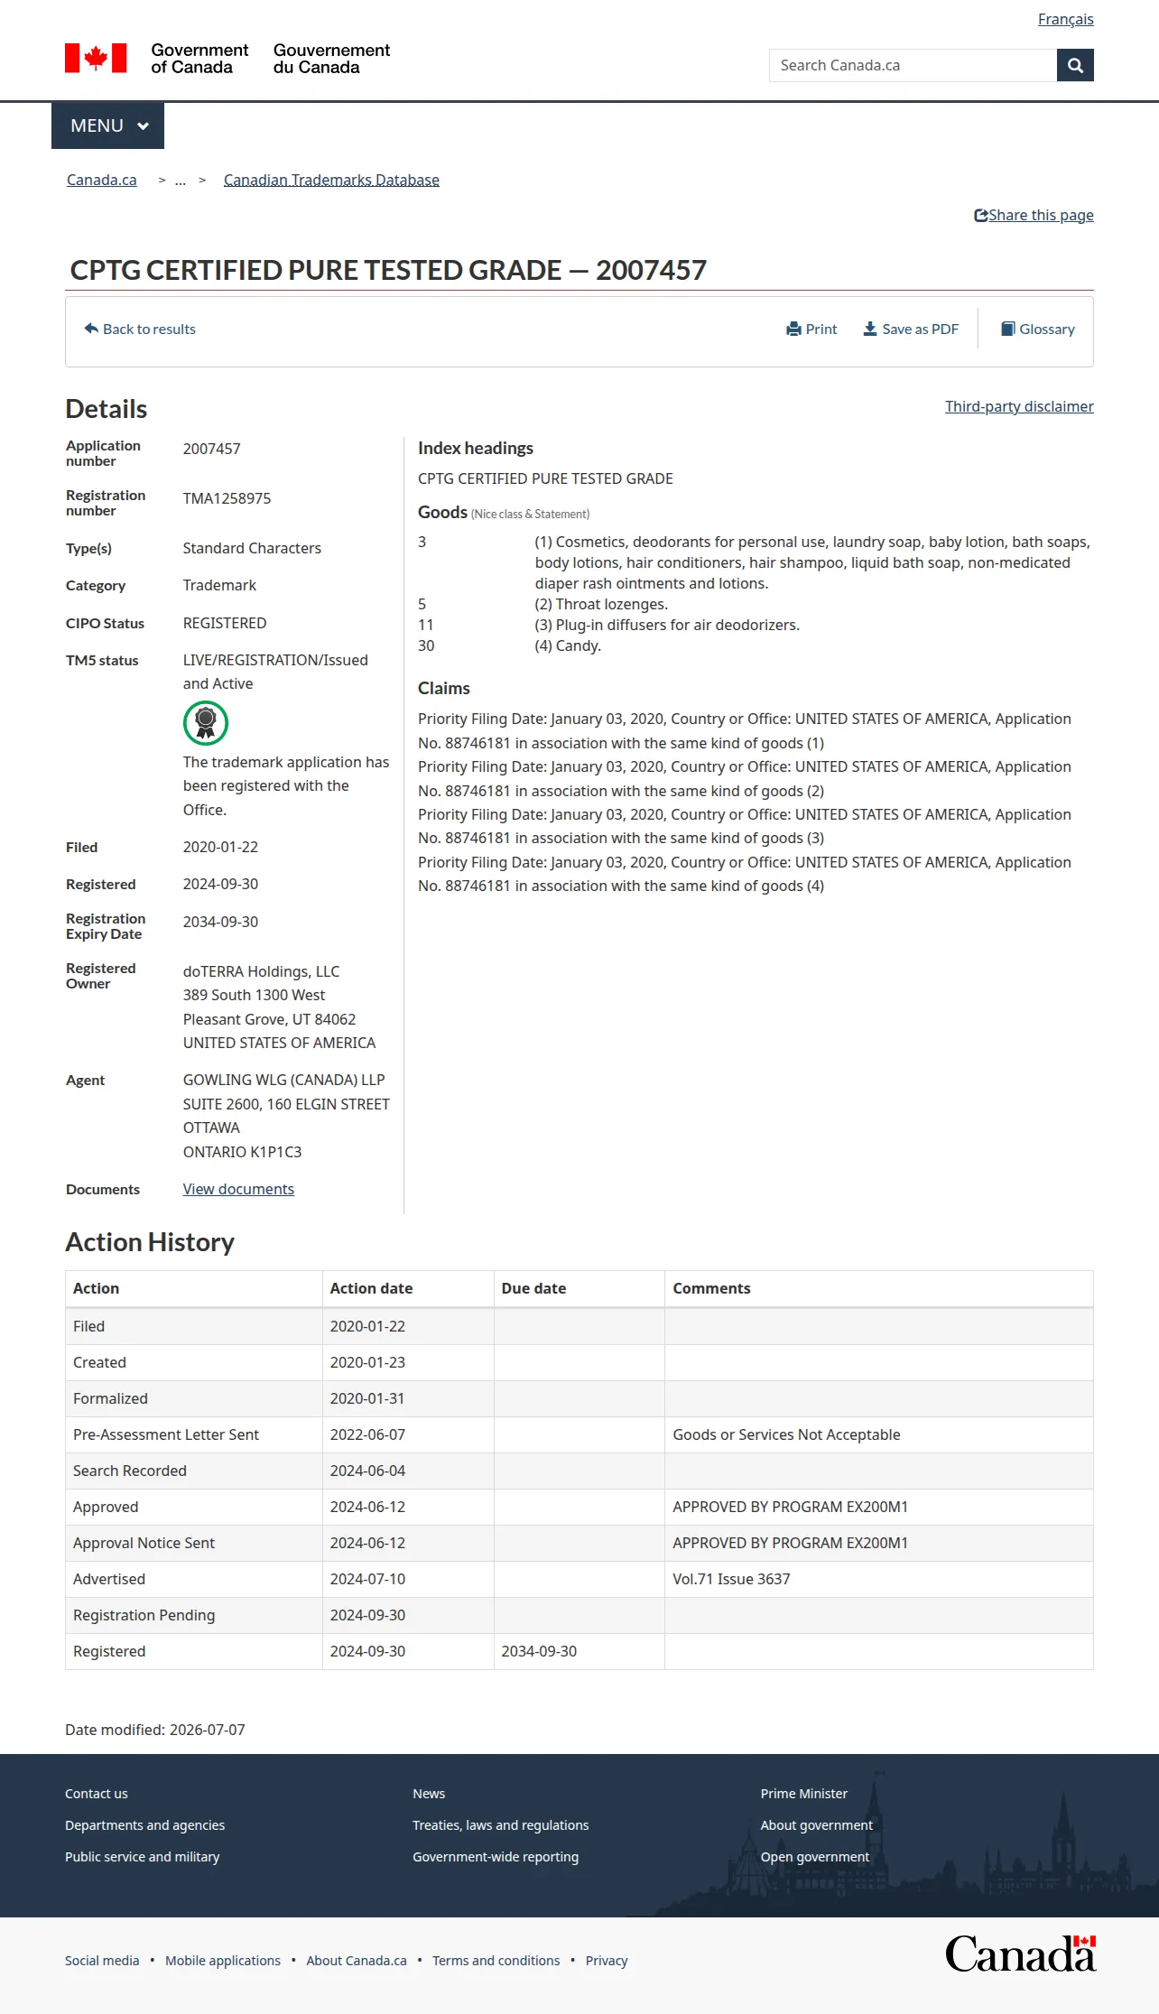Click the Vol.71 Issue 3637 comment
The height and width of the screenshot is (2014, 1159).
pyautogui.click(x=731, y=1579)
